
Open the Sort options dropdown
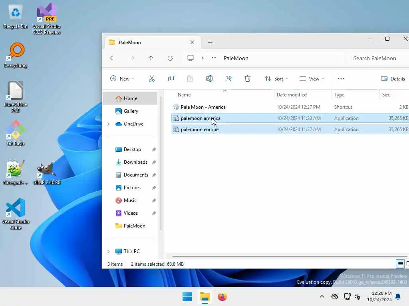(276, 78)
